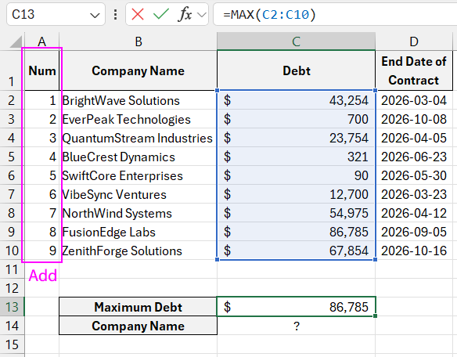Click the debt cell showing 43,254
The image size is (457, 357).
pos(296,100)
